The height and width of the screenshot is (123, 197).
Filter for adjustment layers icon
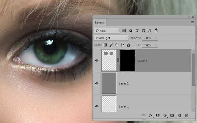click(x=131, y=31)
